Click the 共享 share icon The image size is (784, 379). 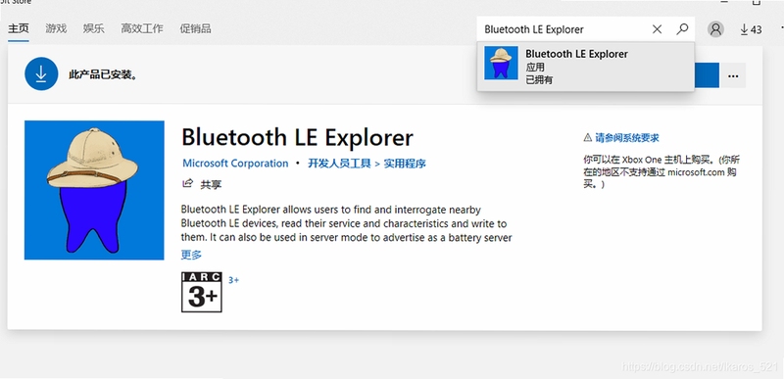(187, 184)
